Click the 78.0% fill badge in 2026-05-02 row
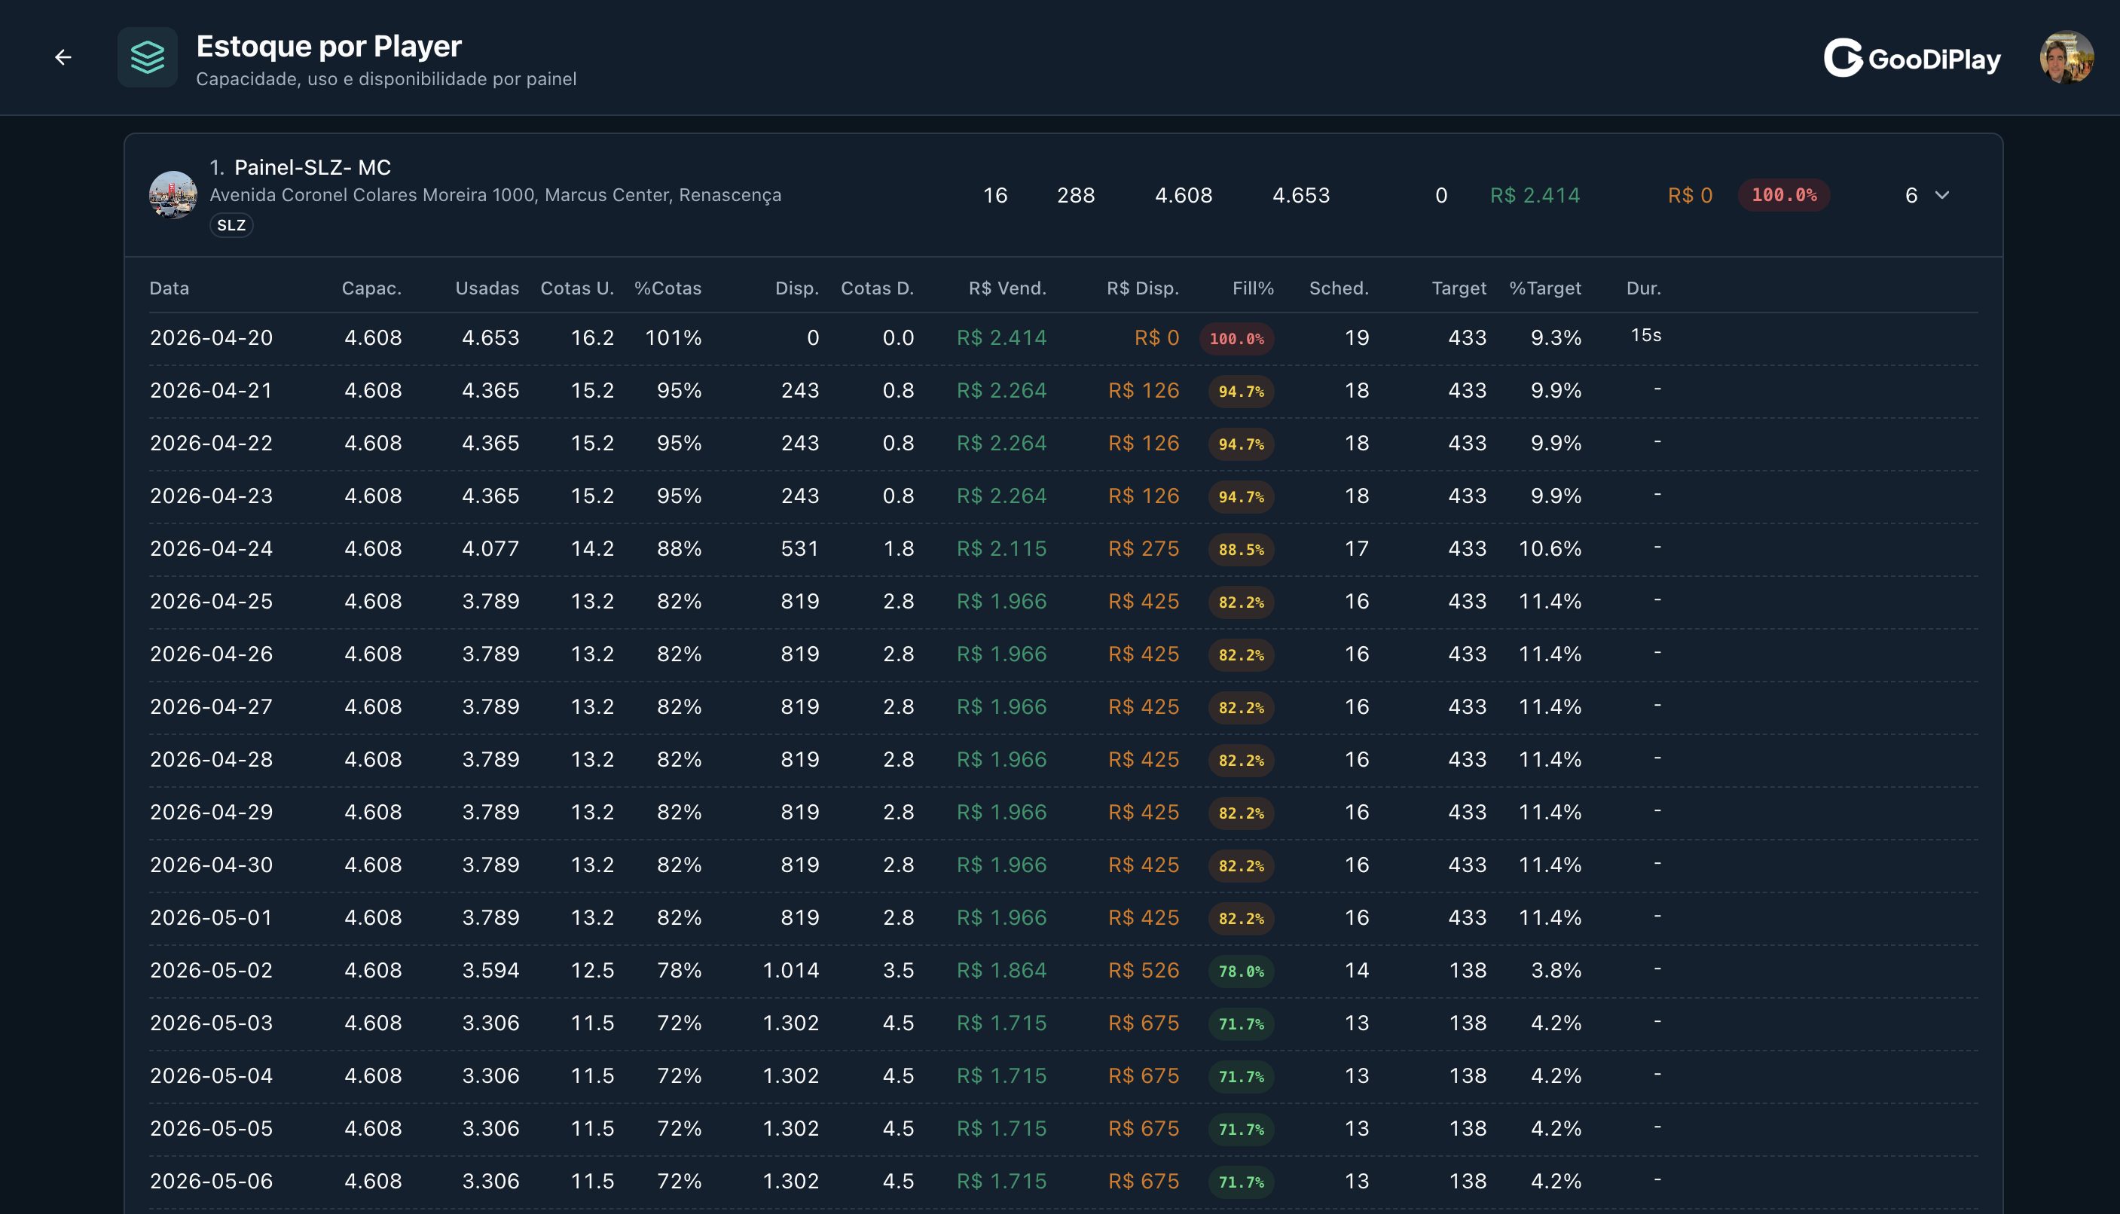This screenshot has width=2120, height=1214. pos(1241,972)
